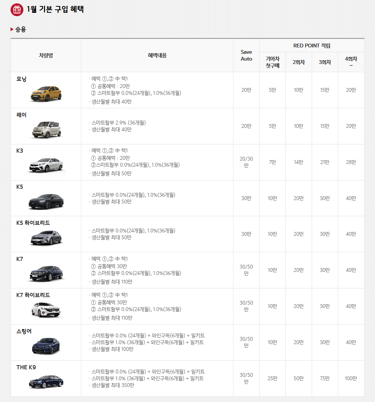Select the K5 하이브리드 car image

(46, 238)
